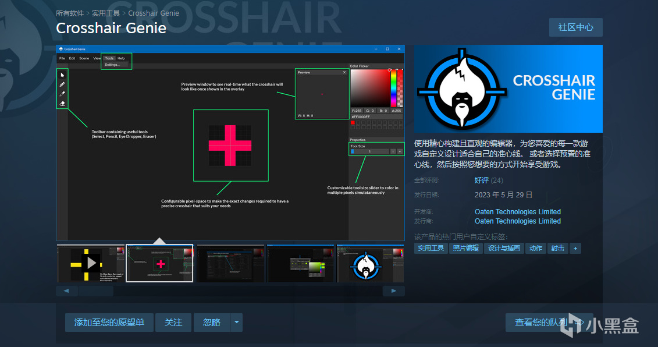Select the 射击 user tag
Screen dimensions: 658x347
point(558,248)
